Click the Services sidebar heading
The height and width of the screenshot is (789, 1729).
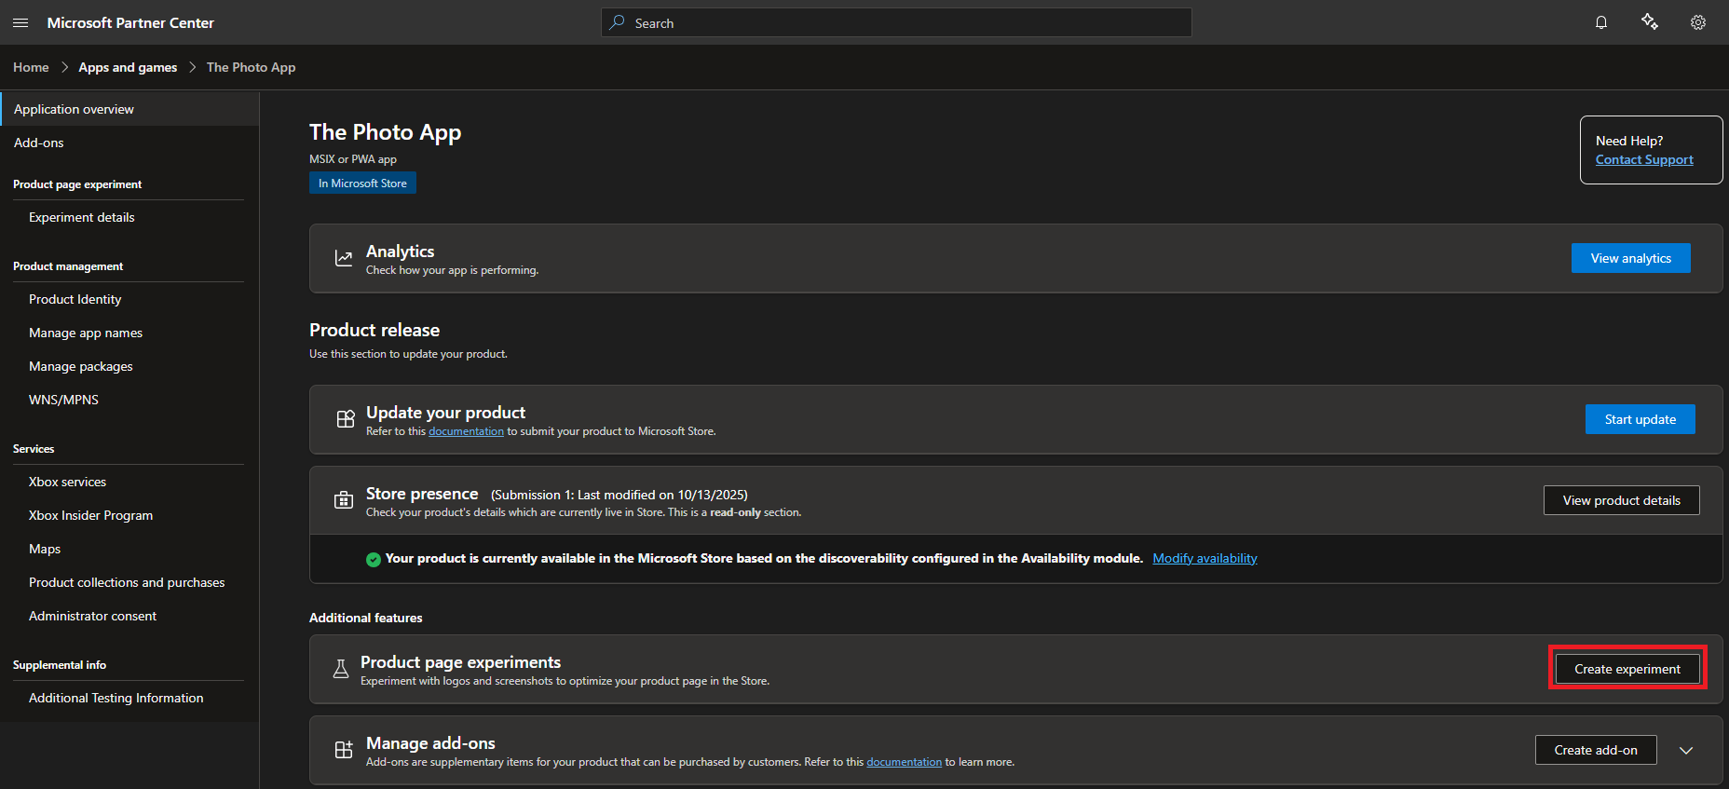(34, 449)
